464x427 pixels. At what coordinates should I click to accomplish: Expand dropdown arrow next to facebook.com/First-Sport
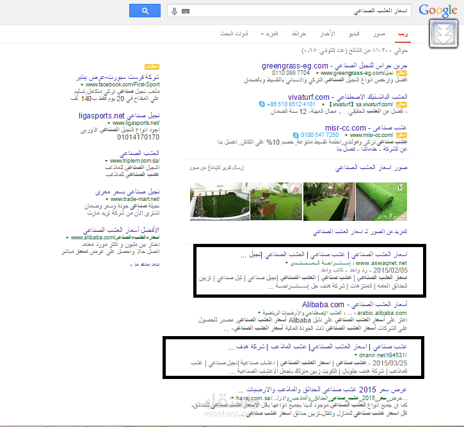pyautogui.click(x=82, y=85)
